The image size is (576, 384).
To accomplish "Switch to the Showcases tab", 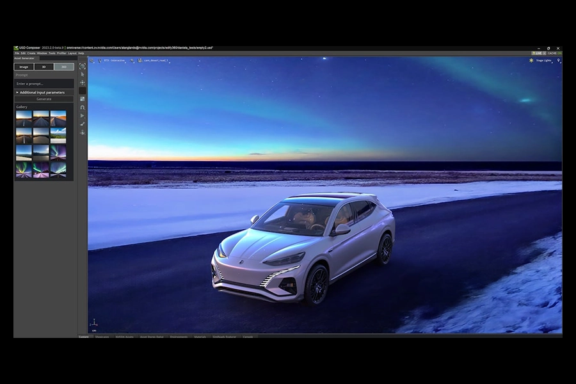I will pos(102,336).
